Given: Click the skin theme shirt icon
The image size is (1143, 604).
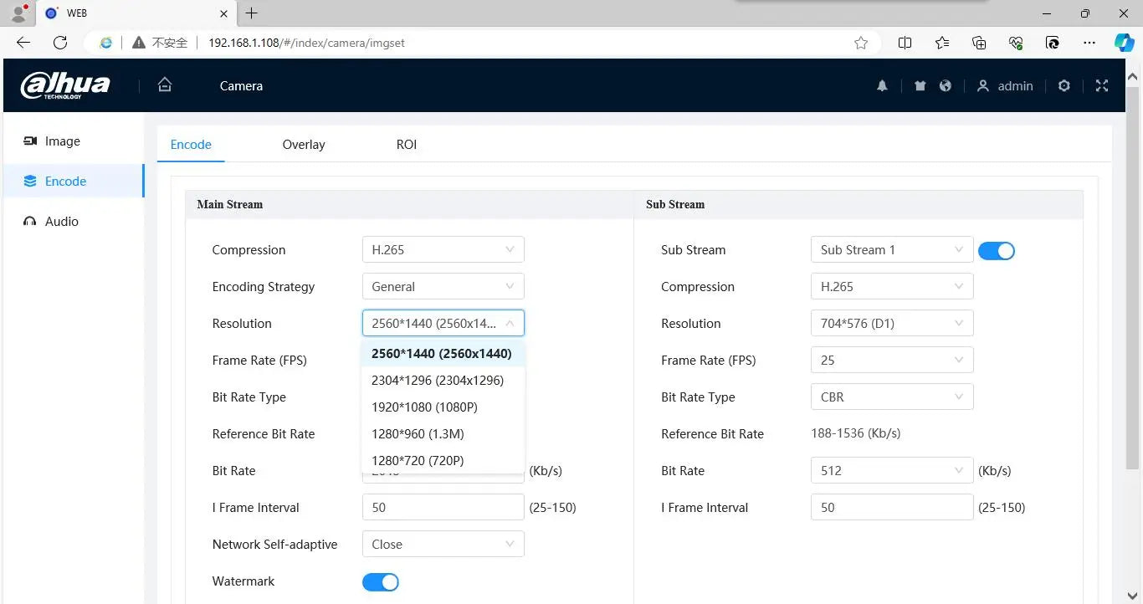Looking at the screenshot, I should click(920, 85).
